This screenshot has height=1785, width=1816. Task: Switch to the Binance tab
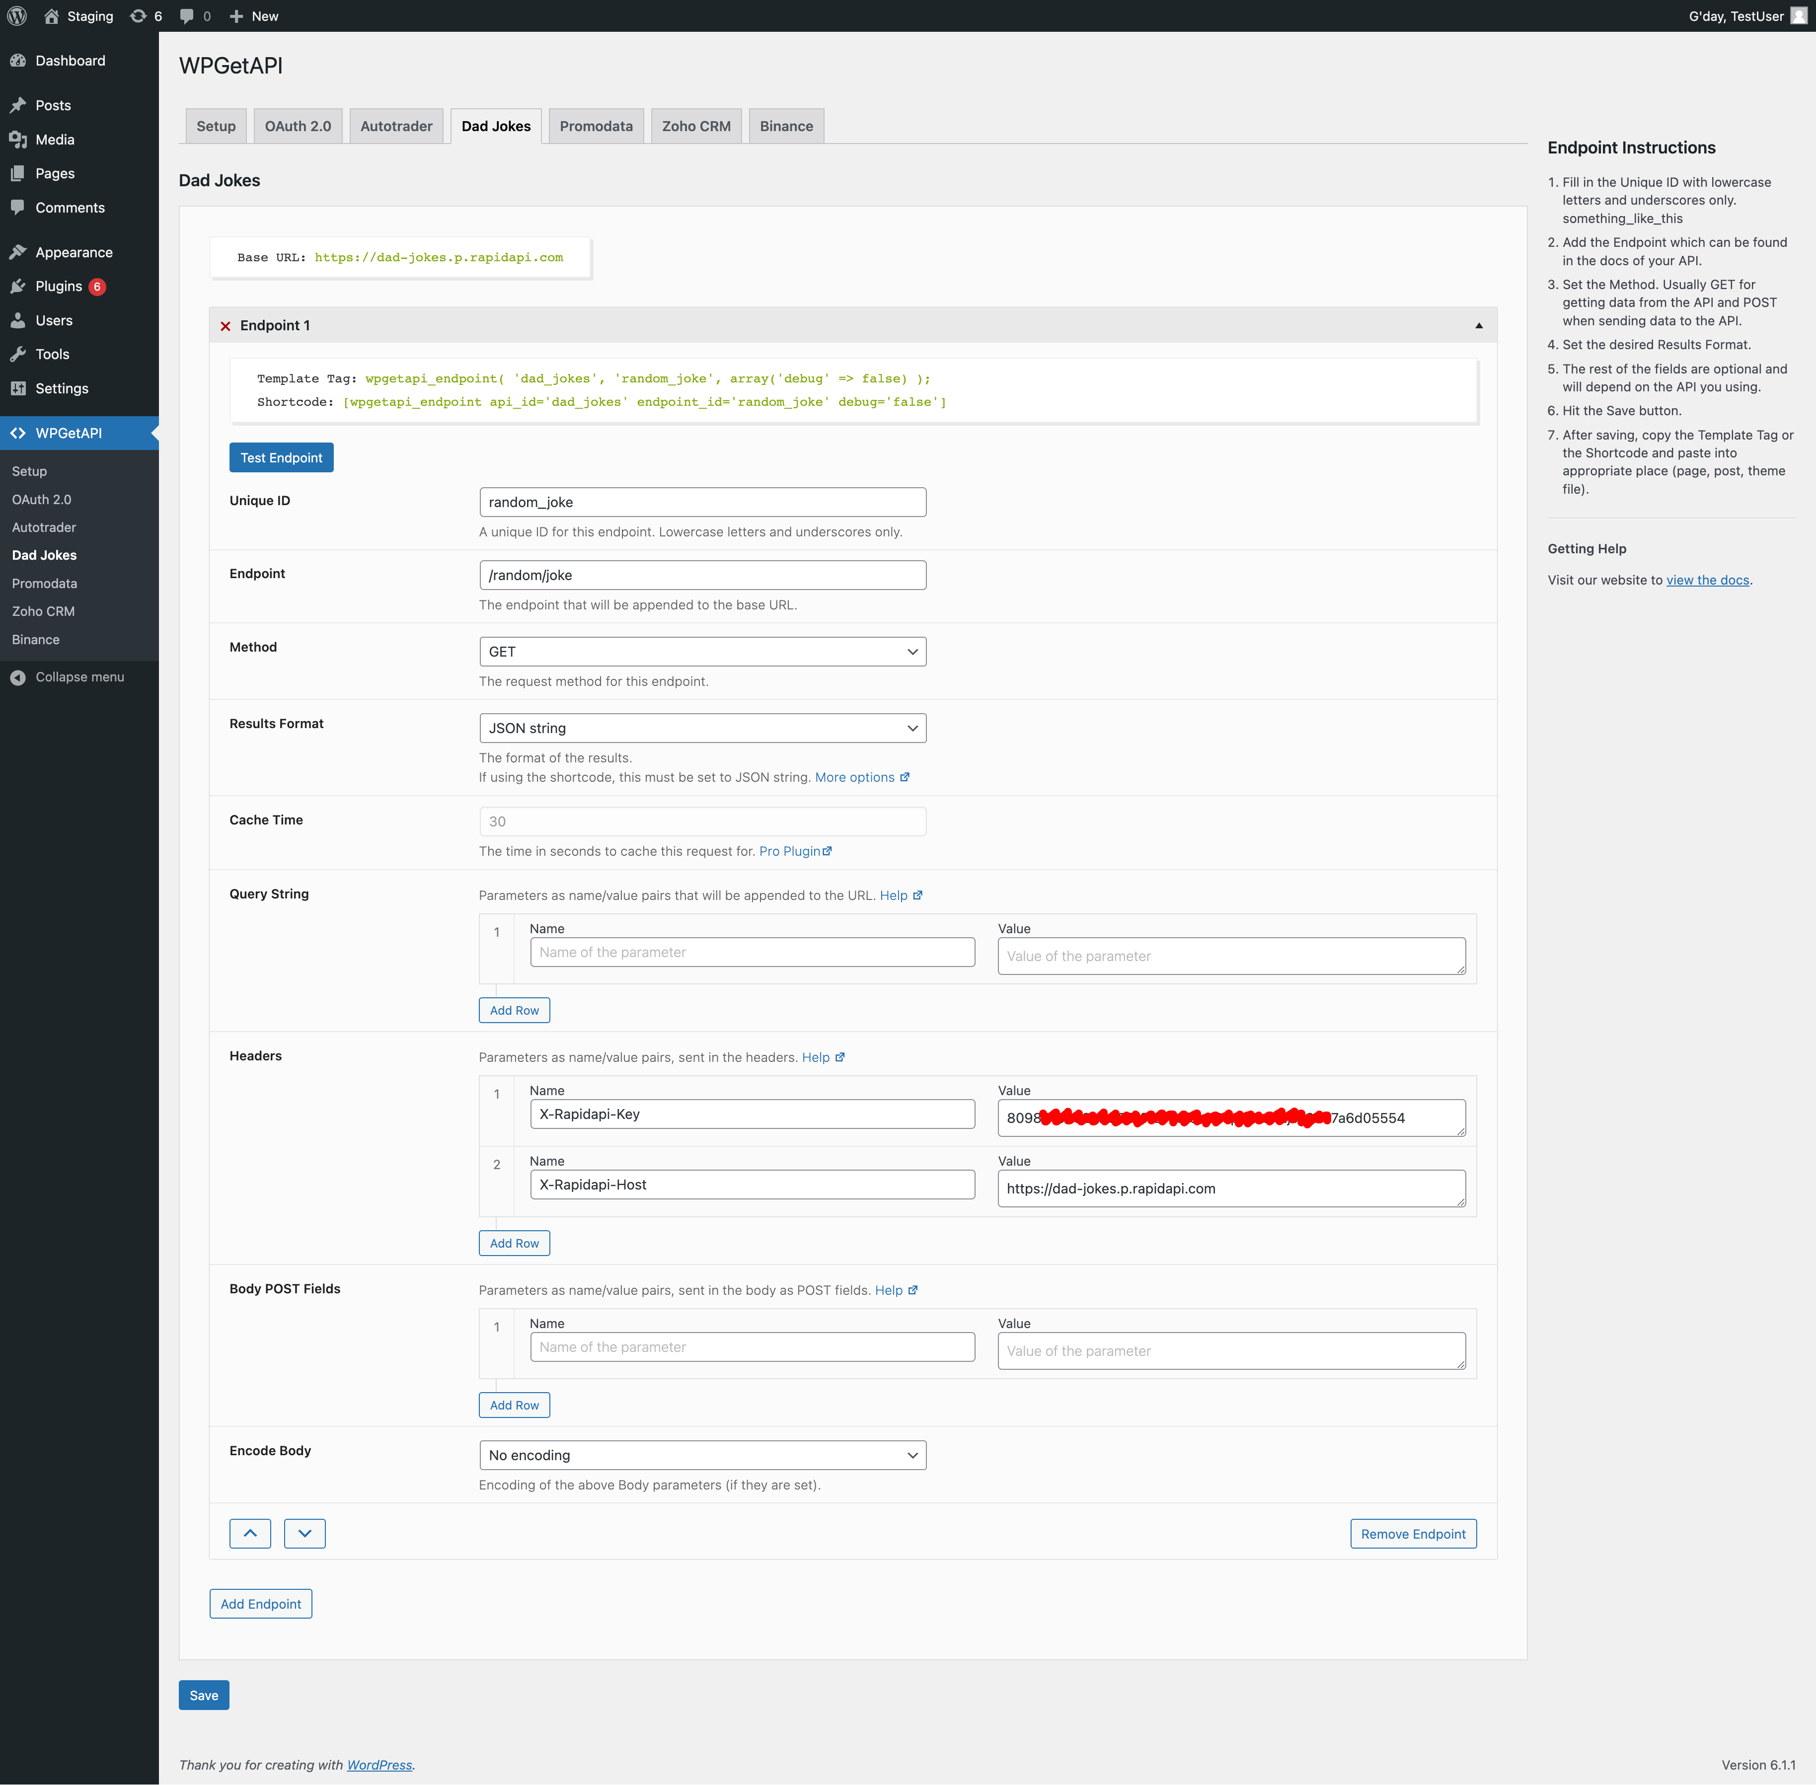point(787,127)
